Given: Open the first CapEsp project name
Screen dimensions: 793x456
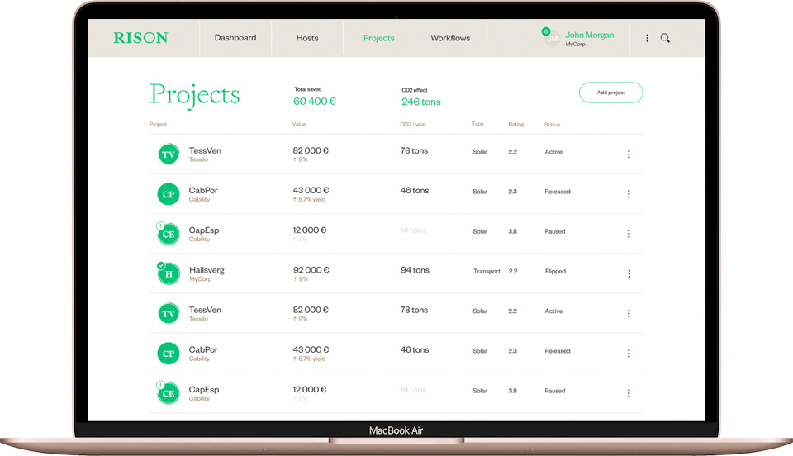Looking at the screenshot, I should pyautogui.click(x=204, y=230).
